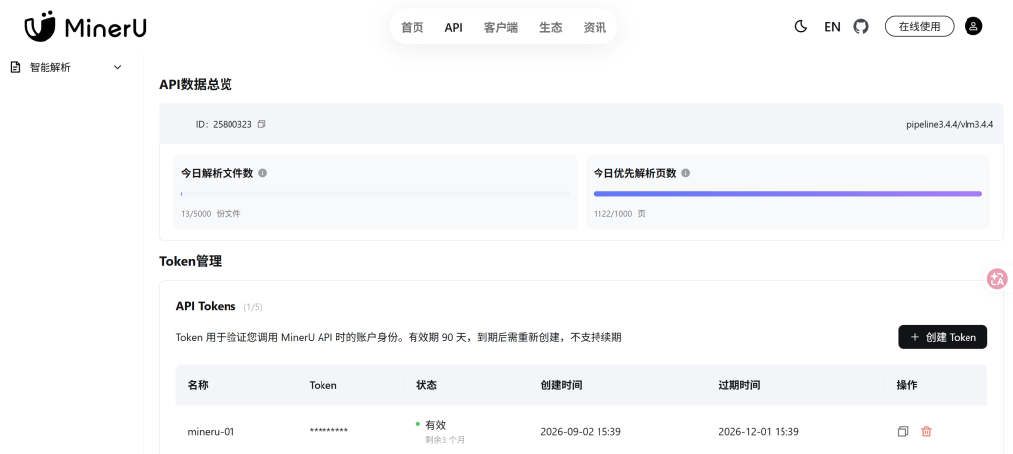Click expiry time 2026-12-01 15:39

[x=759, y=431]
